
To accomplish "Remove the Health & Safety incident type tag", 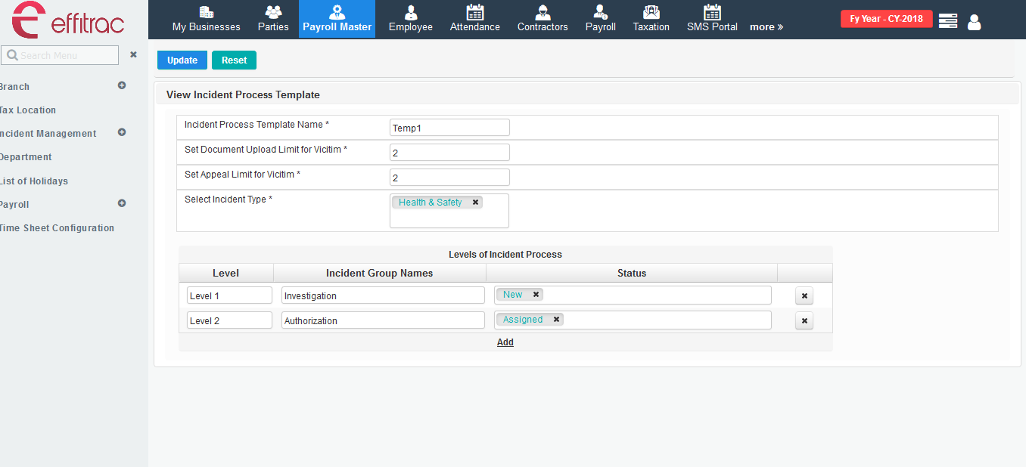I will point(475,203).
